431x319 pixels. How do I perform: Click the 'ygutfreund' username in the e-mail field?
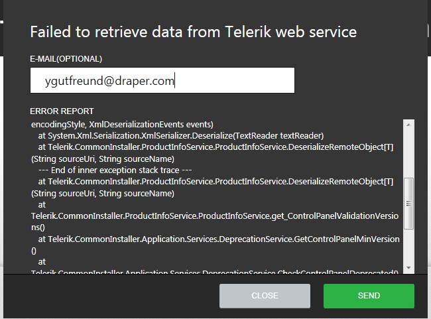click(69, 81)
